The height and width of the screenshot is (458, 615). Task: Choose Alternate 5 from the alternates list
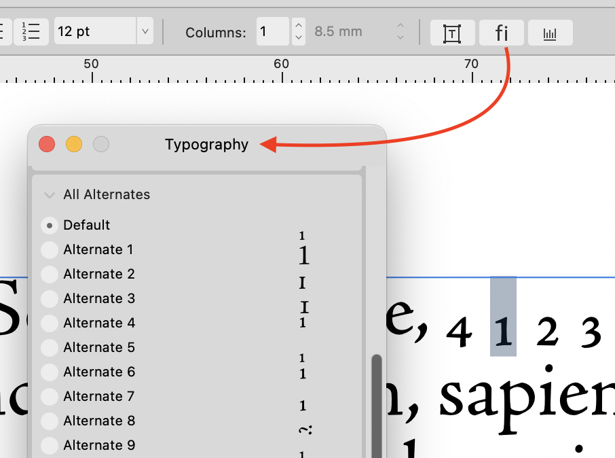(x=49, y=347)
